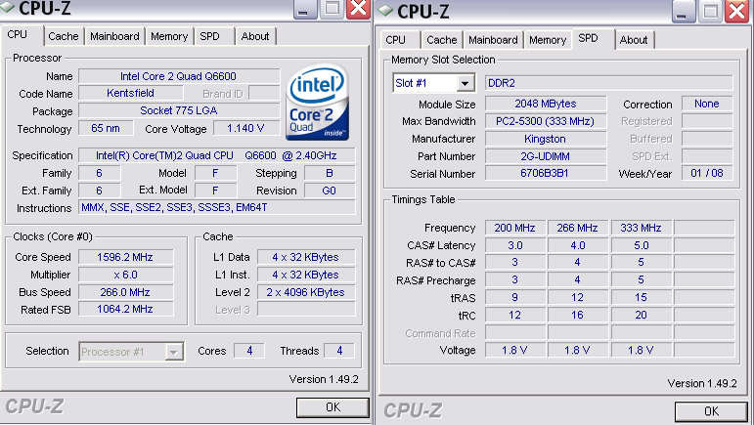Click the 6706B3B1 serial number value
Screen dimensions: 754x425
coord(546,173)
